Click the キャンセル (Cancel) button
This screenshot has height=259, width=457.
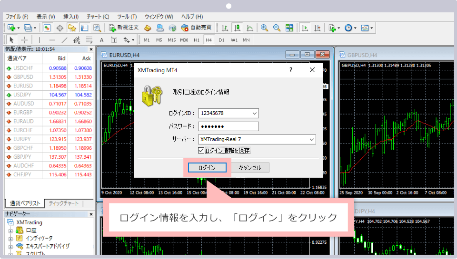pos(250,168)
